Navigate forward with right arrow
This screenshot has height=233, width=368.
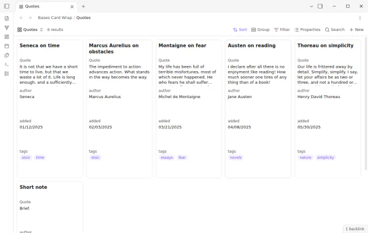(x=30, y=18)
